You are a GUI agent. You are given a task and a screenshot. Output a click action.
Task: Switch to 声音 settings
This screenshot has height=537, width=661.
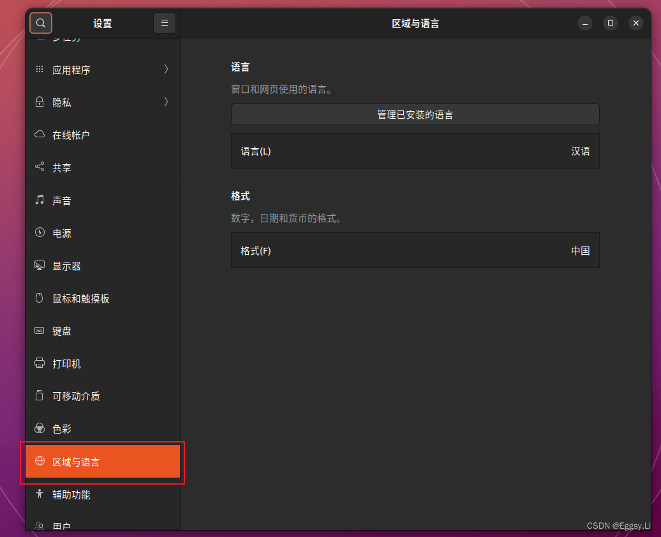pos(103,200)
